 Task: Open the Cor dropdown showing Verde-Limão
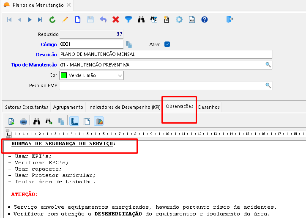click(91, 75)
